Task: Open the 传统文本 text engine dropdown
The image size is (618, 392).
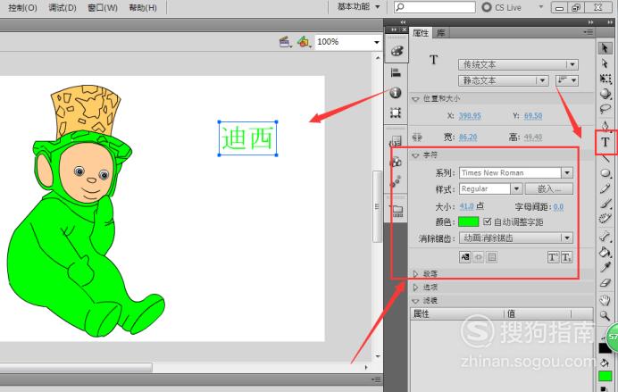Action: tap(518, 64)
